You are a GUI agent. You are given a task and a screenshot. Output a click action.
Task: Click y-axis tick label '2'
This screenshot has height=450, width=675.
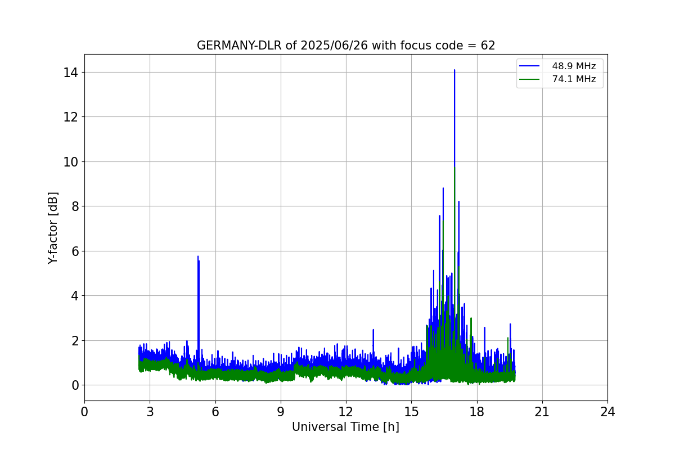[x=75, y=340]
